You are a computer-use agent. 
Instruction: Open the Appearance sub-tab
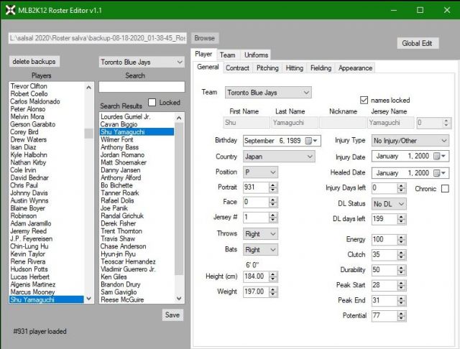355,68
